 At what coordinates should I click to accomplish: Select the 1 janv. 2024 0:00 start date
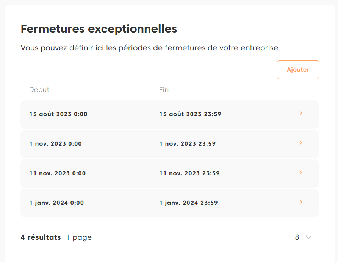click(57, 203)
